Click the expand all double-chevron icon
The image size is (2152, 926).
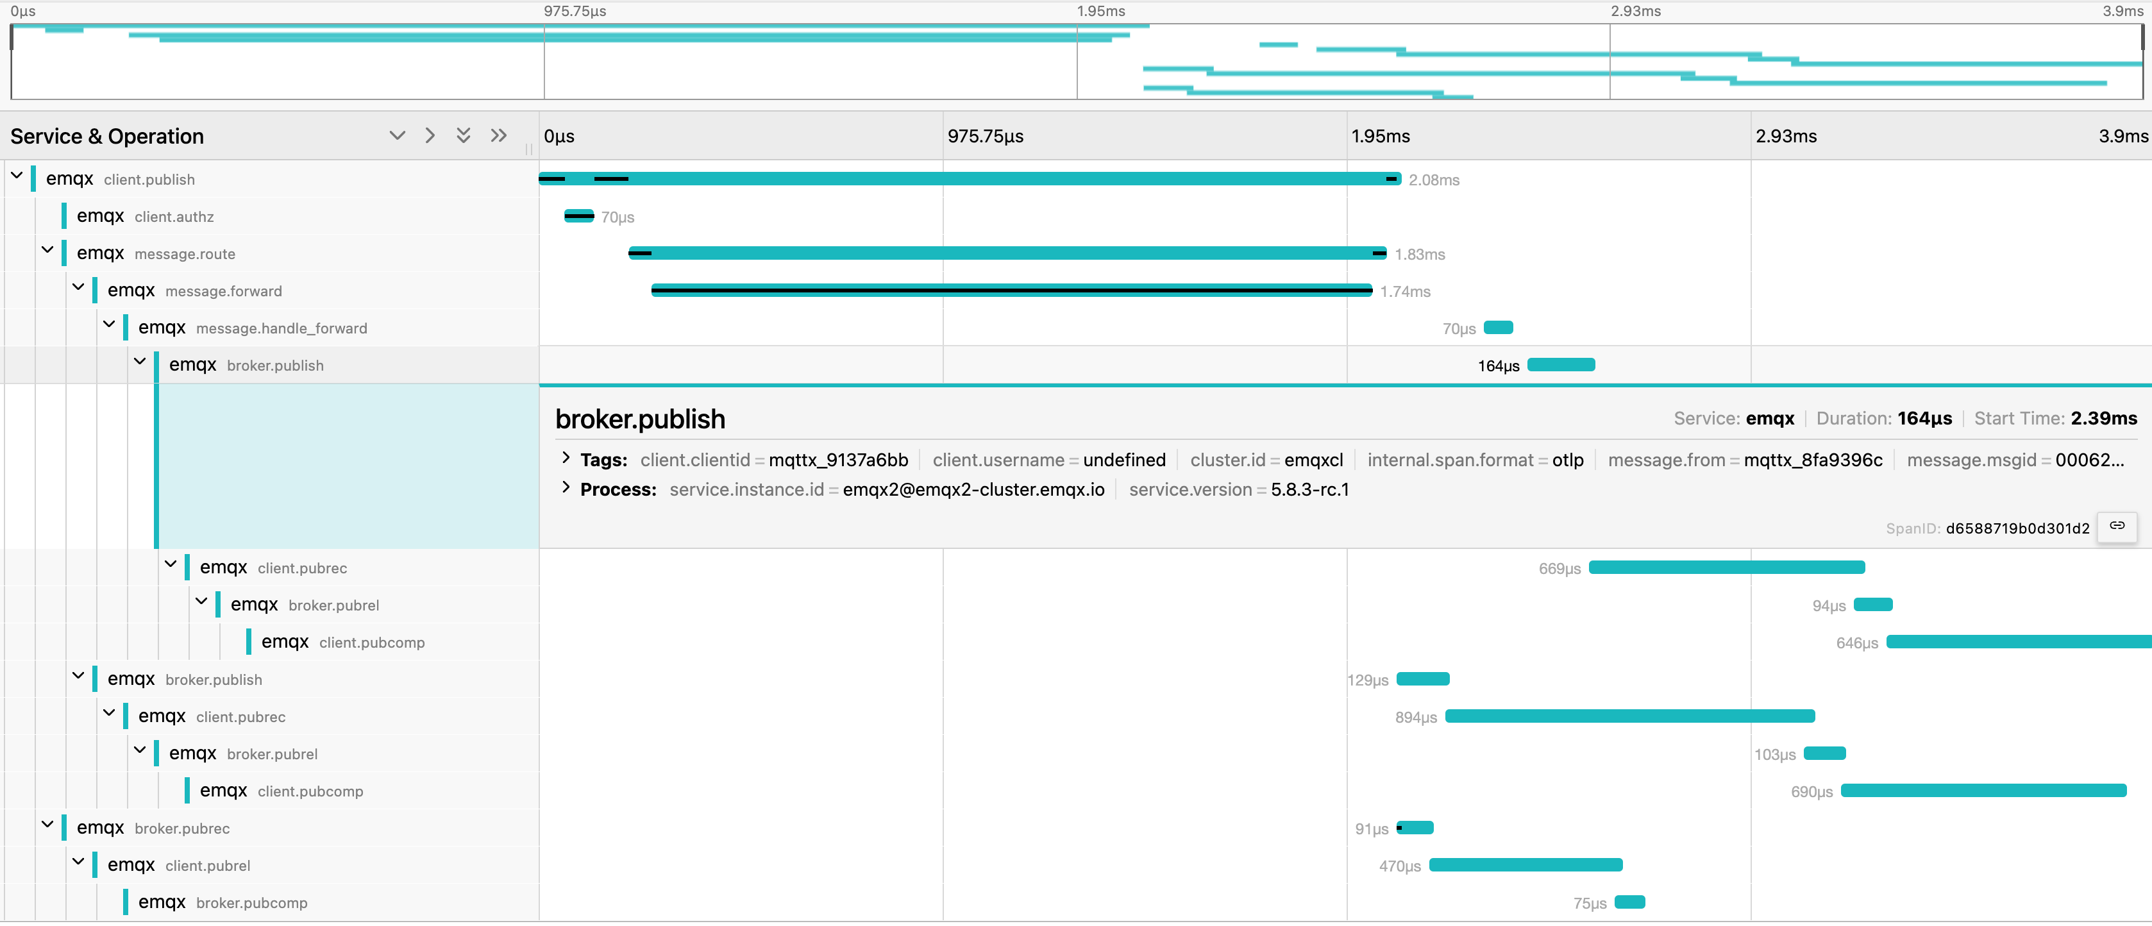[x=464, y=135]
